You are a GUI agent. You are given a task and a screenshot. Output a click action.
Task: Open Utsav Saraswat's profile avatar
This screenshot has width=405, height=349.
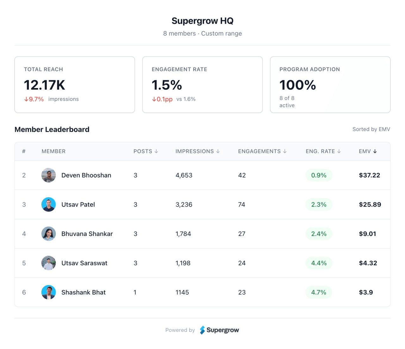coord(48,263)
